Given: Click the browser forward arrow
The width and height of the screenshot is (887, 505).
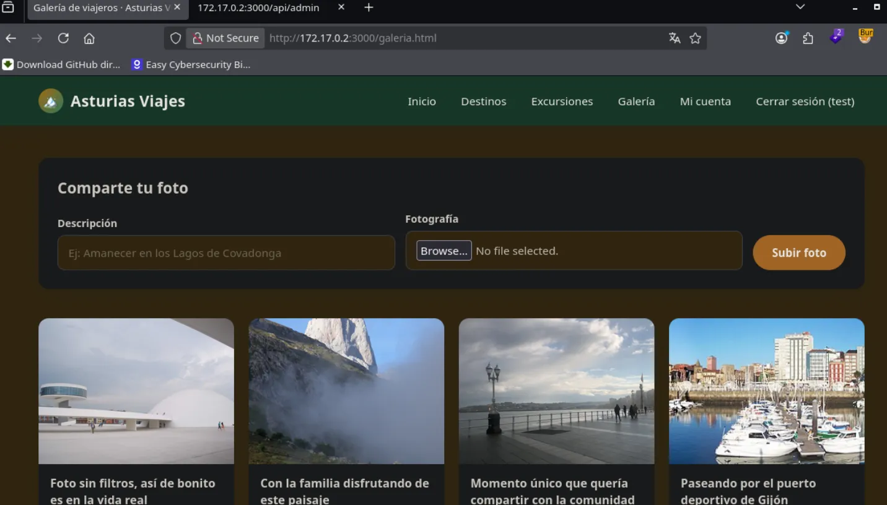Looking at the screenshot, I should click(x=37, y=38).
